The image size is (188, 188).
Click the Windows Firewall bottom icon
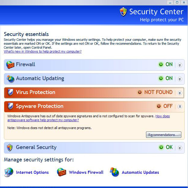(x=61, y=172)
